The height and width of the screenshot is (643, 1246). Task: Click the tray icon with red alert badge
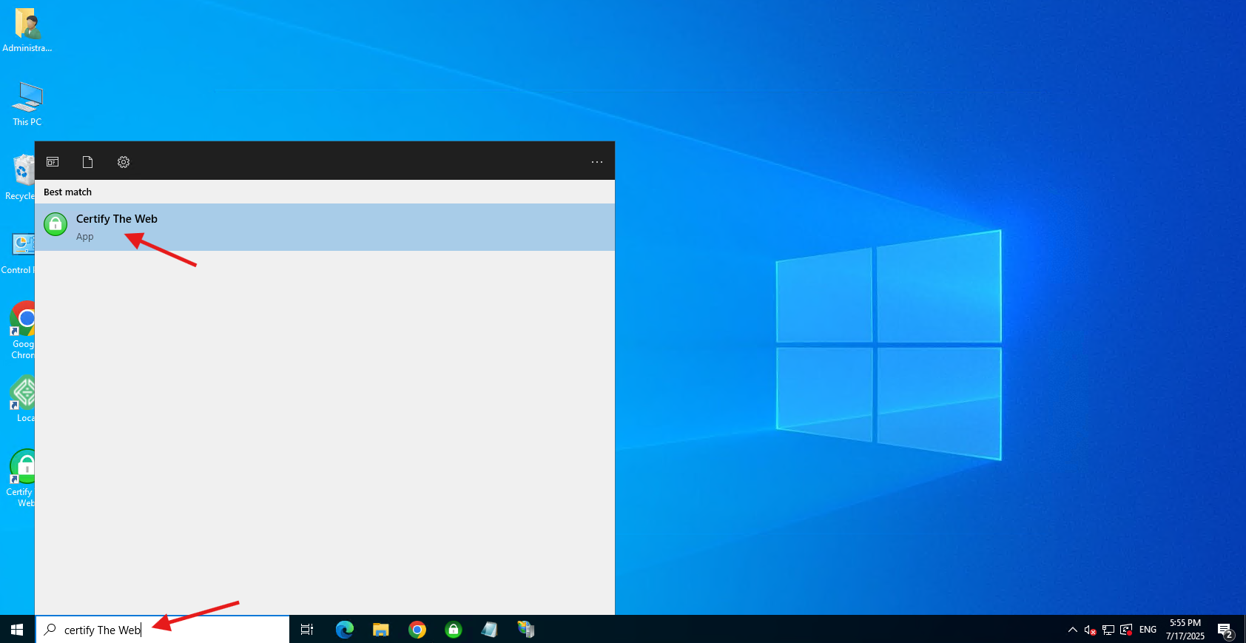click(x=1126, y=630)
